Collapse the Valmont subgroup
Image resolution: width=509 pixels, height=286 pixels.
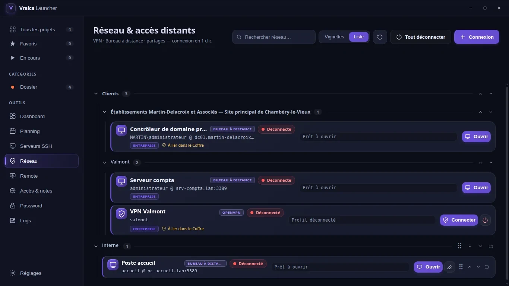tap(105, 162)
